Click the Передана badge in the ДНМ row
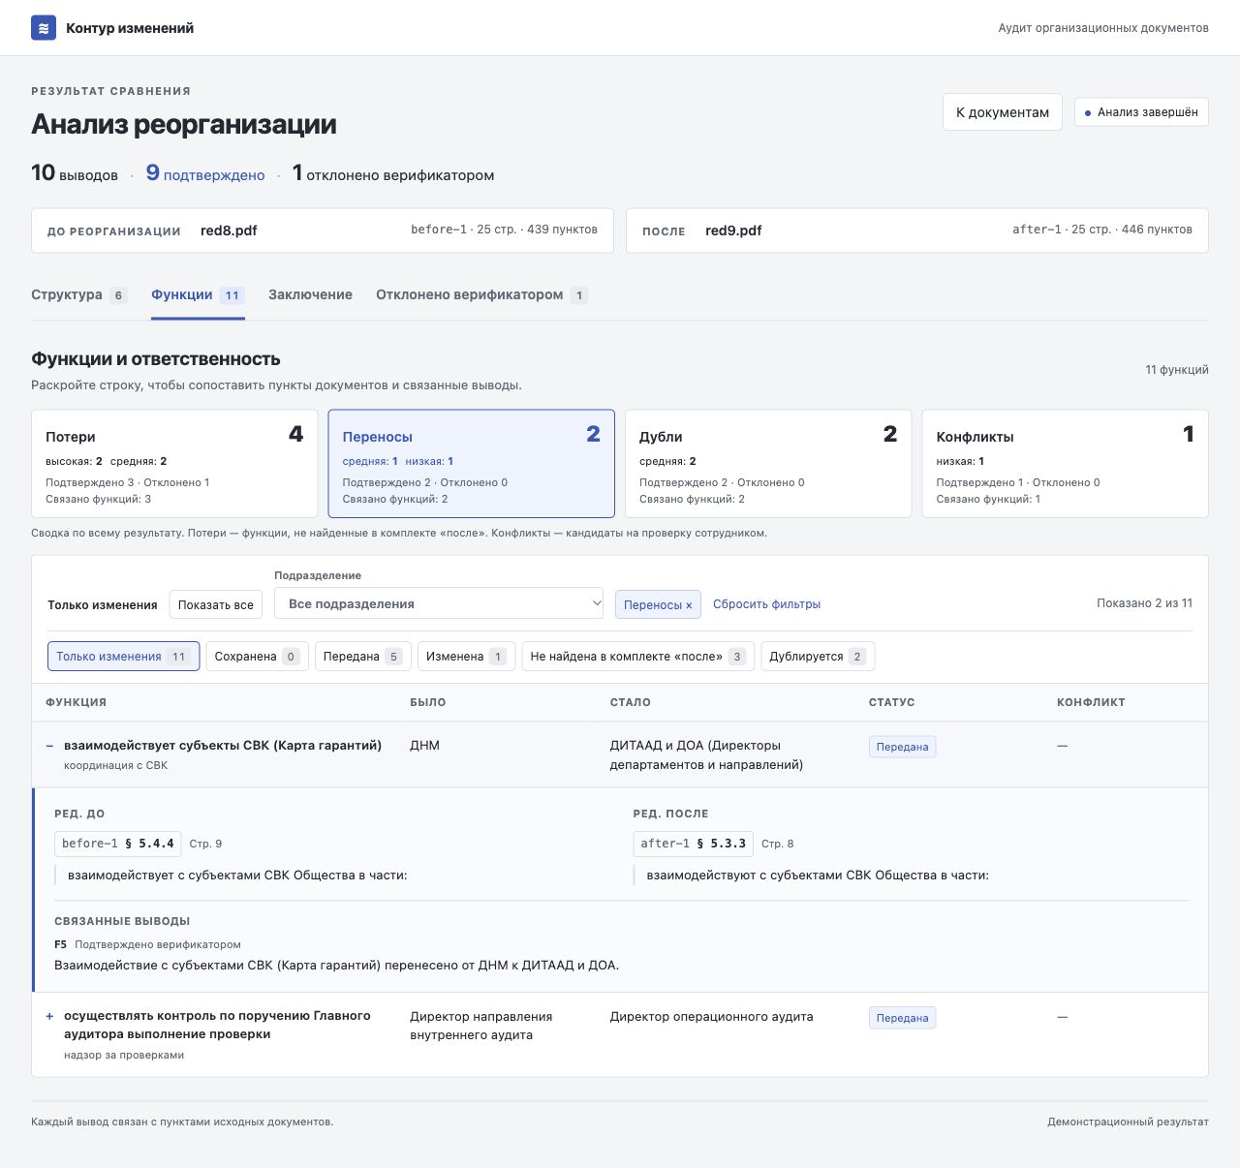The image size is (1240, 1168). (902, 747)
